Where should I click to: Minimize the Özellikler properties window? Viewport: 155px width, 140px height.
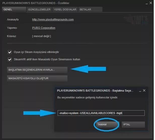147,4
